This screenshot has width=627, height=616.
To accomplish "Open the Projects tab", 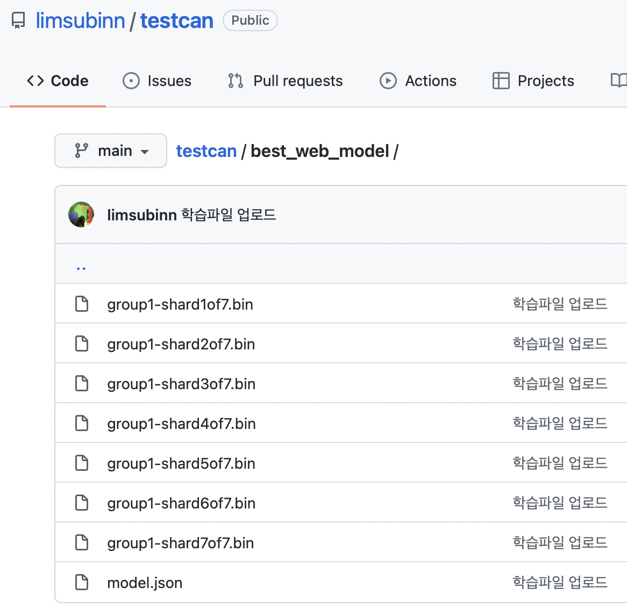I will tap(533, 81).
